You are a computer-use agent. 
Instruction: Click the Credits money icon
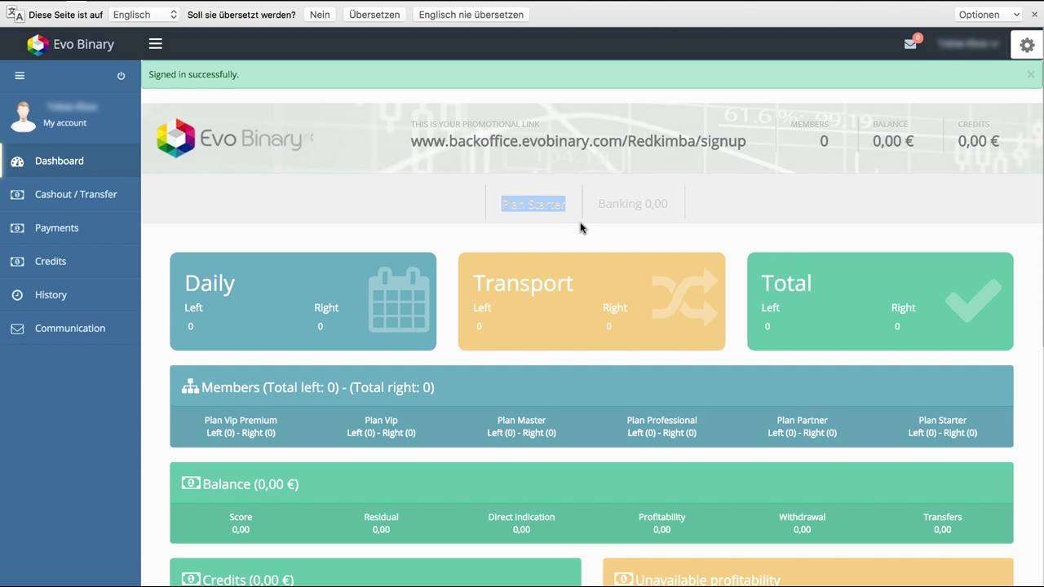tap(17, 262)
